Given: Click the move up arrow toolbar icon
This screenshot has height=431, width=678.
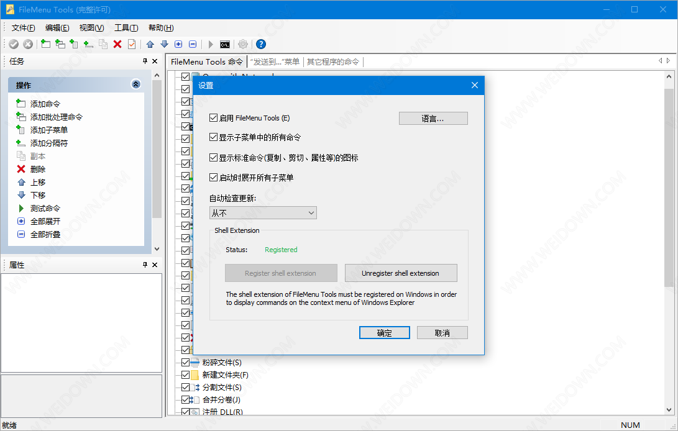Looking at the screenshot, I should (150, 44).
